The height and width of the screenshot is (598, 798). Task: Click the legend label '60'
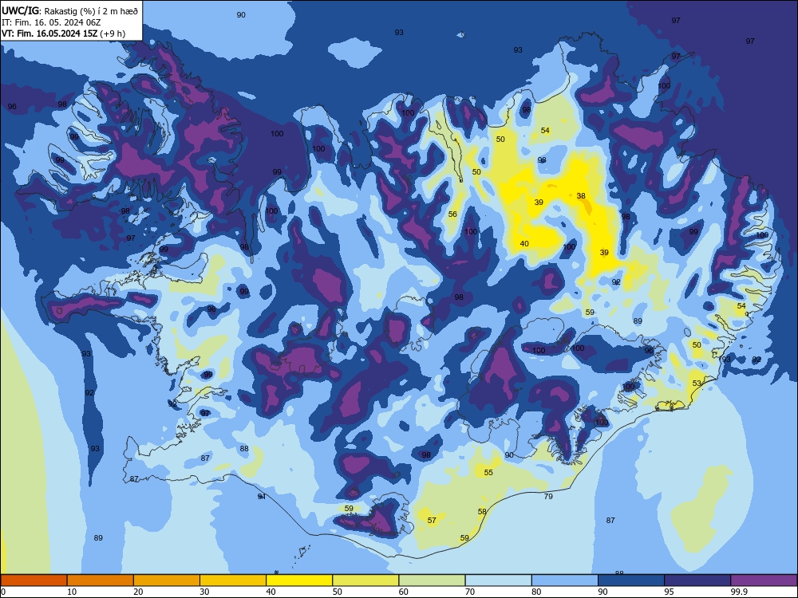[404, 592]
